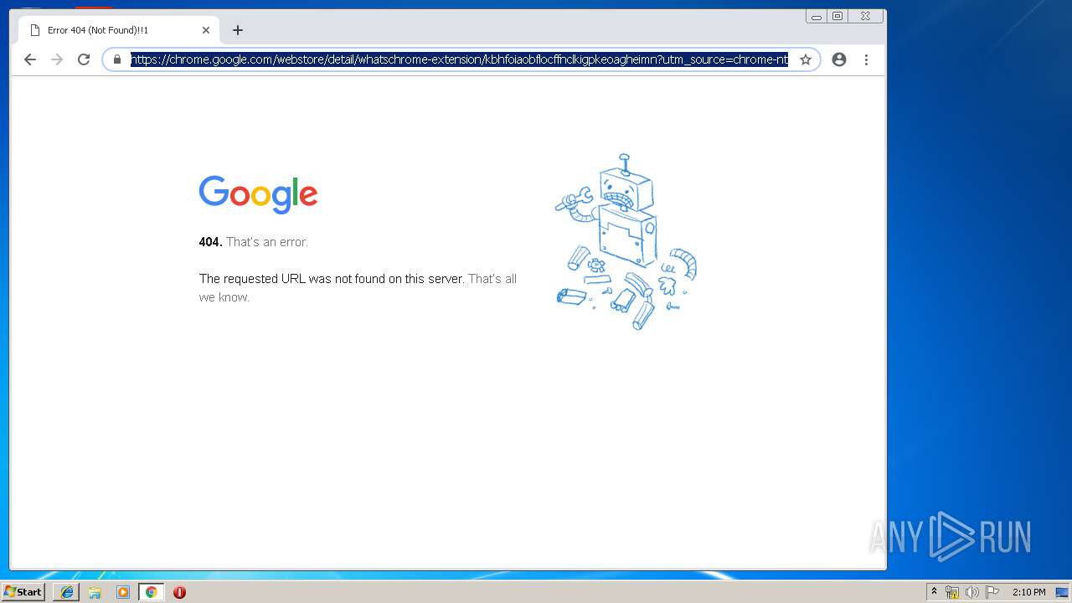Click the Show desktop button

(1062, 592)
